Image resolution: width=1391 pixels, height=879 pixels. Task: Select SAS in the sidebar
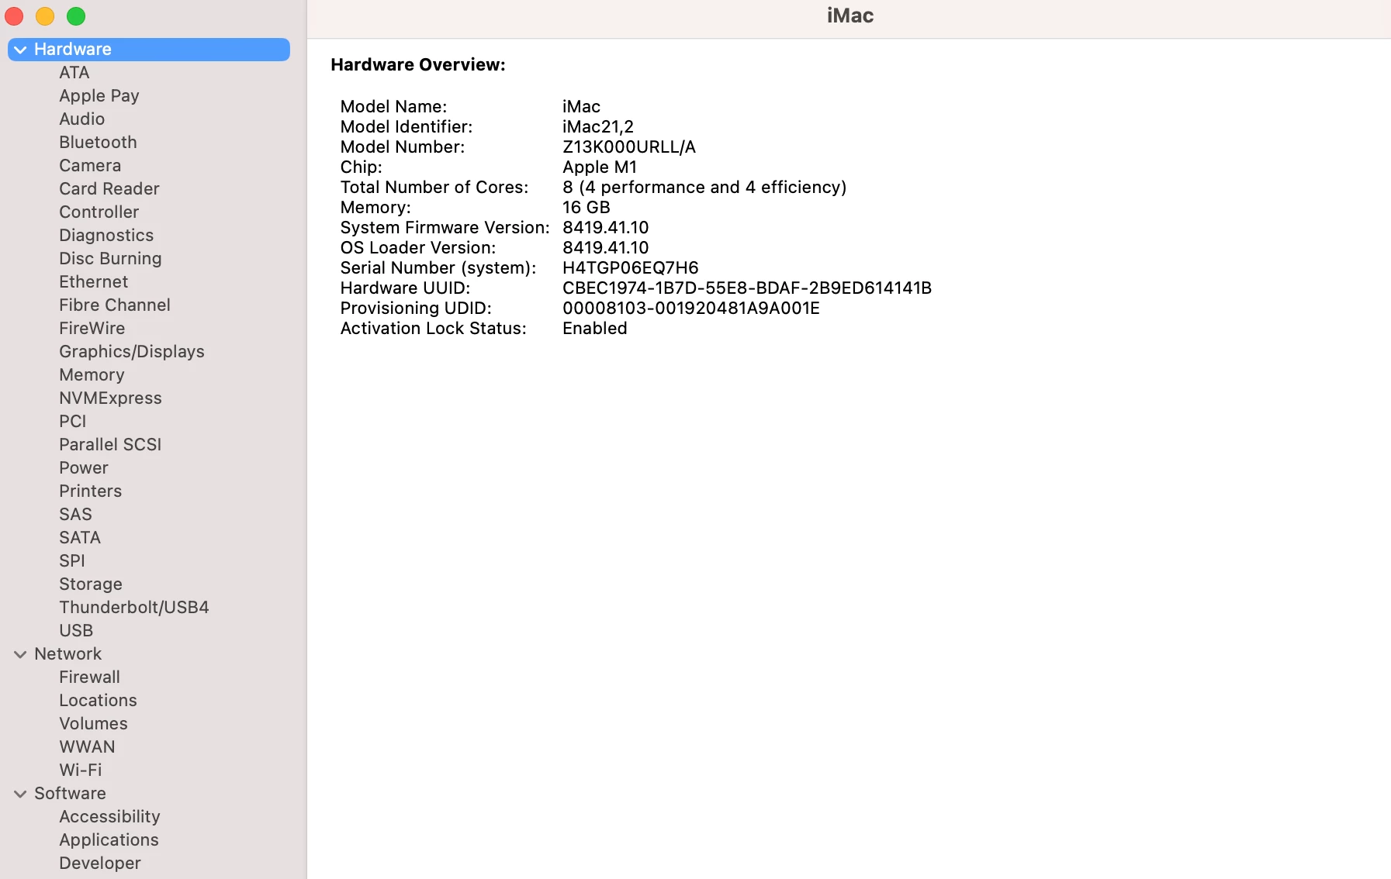point(75,515)
